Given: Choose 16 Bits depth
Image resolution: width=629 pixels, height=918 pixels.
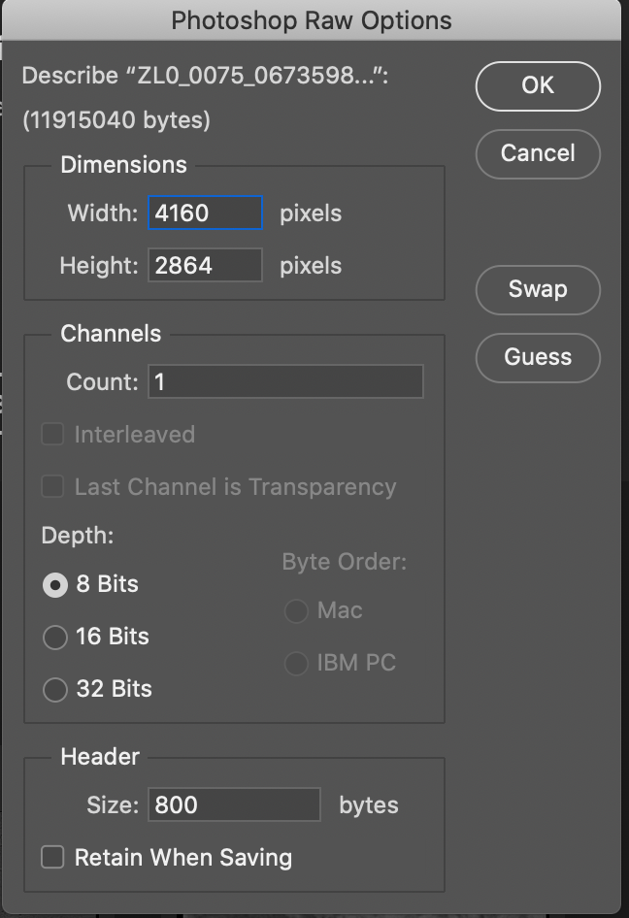Looking at the screenshot, I should coord(55,638).
